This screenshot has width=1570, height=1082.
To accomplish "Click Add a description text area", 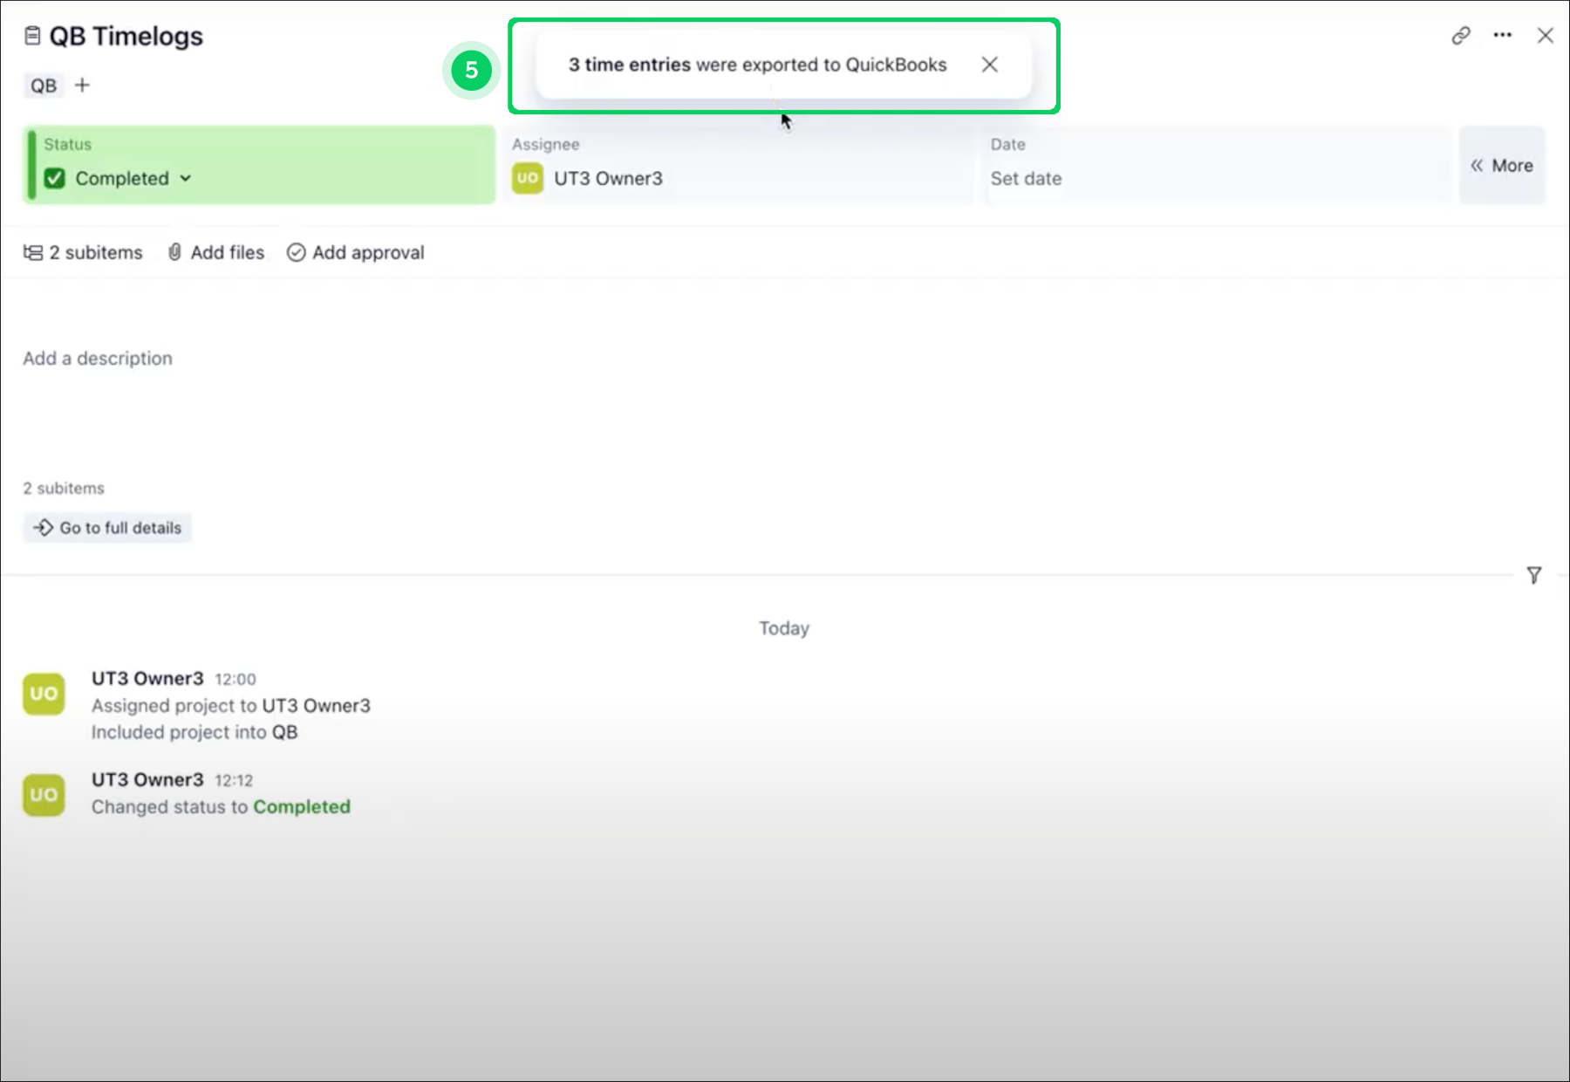I will click(98, 359).
